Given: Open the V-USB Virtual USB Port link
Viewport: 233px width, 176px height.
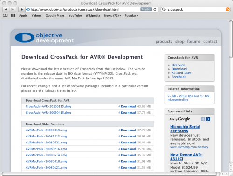Looking at the screenshot, I should tap(188, 98).
